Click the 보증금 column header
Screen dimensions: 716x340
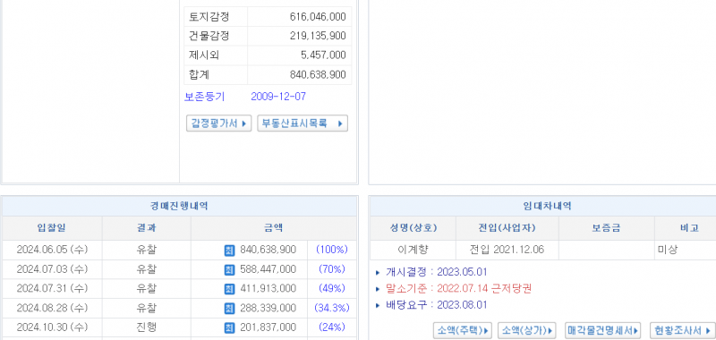click(x=607, y=228)
